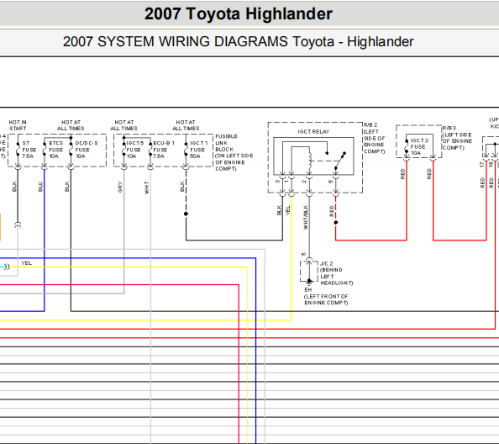Viewport: 499px width, 444px height.
Task: Click the splice dot on dashed RED wire
Action: [336, 222]
